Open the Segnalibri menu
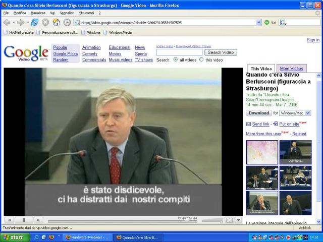Screen dimensions: 323x242 click(x=67, y=13)
